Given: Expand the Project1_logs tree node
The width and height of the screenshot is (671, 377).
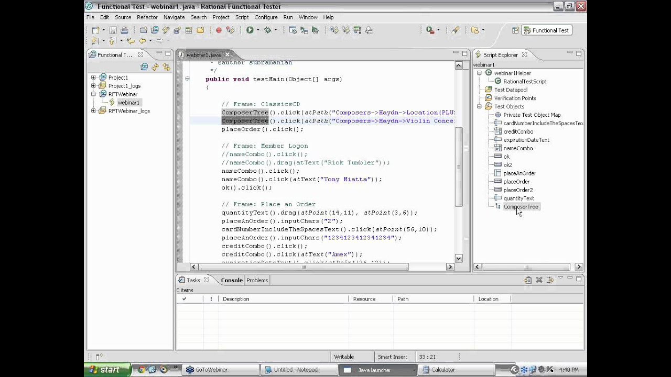Looking at the screenshot, I should [93, 86].
